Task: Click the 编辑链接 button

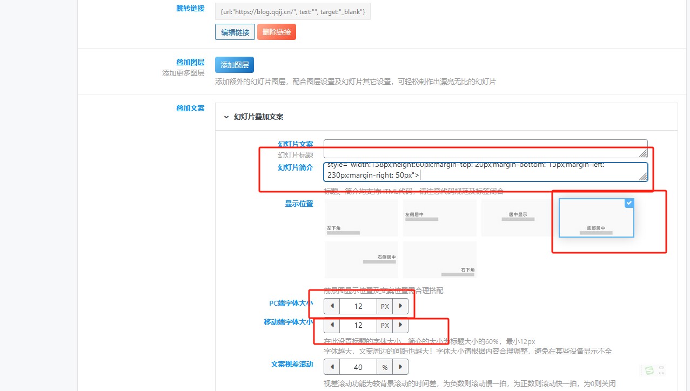Action: 235,32
